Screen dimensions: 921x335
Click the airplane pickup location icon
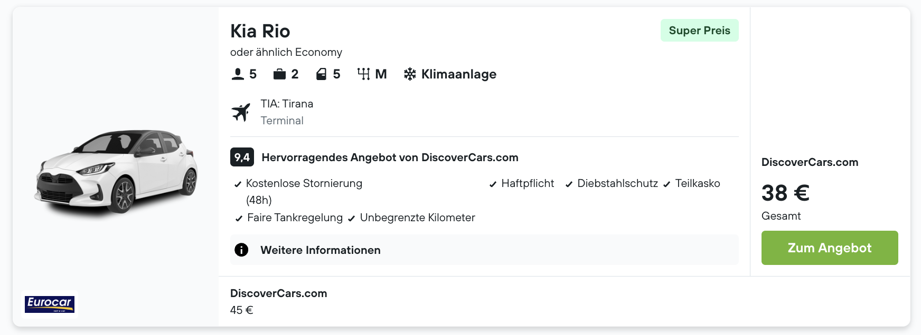(x=241, y=112)
